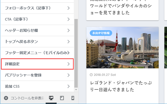Open フッター固定メニュー（モバイルのみ） section

(x=37, y=53)
